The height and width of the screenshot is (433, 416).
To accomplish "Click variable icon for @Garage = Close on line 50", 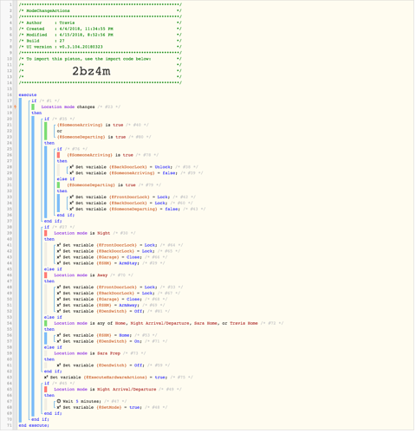I will click(59, 300).
